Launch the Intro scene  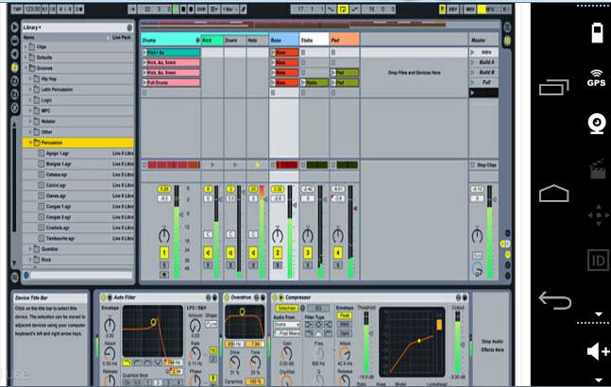[x=473, y=52]
